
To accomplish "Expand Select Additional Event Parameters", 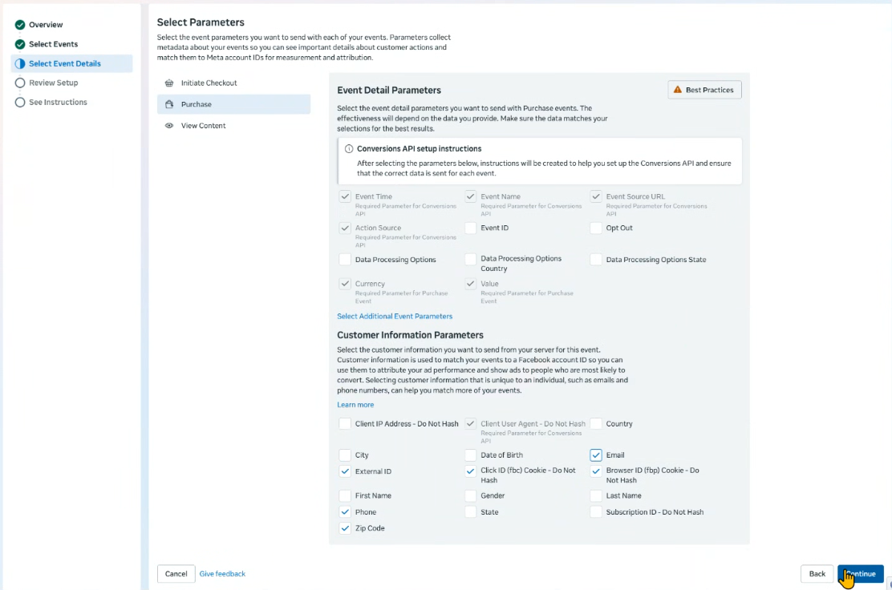I will (395, 317).
